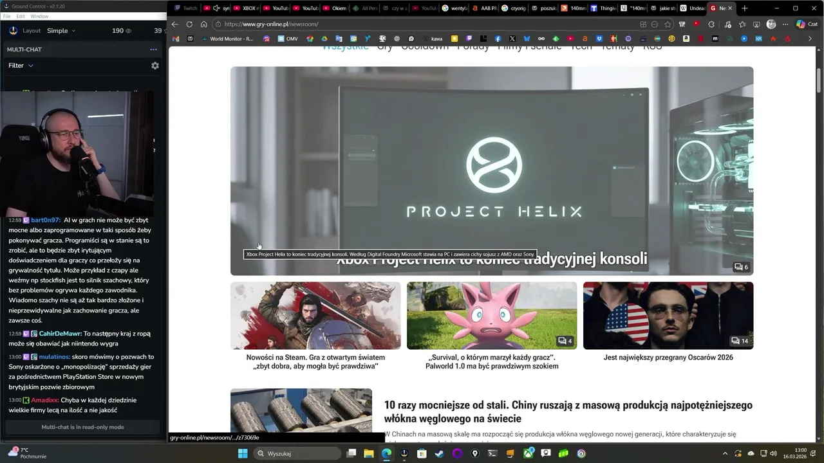824x463 pixels.
Task: Open a new browser tab
Action: pyautogui.click(x=745, y=8)
